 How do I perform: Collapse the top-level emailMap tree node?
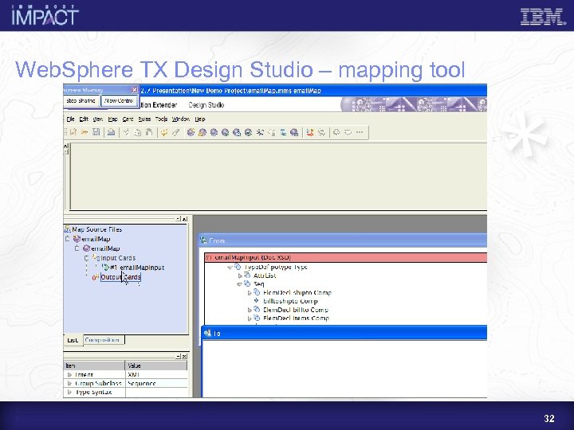tap(67, 239)
